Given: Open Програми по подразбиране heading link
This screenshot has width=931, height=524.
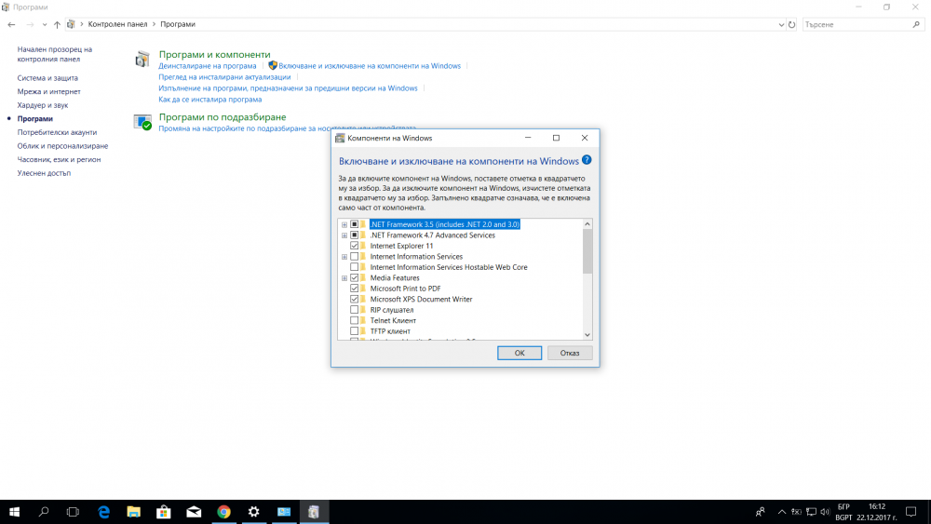Looking at the screenshot, I should [x=223, y=117].
